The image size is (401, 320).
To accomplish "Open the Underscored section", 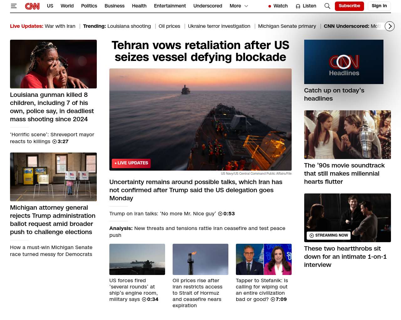I will pos(207,6).
